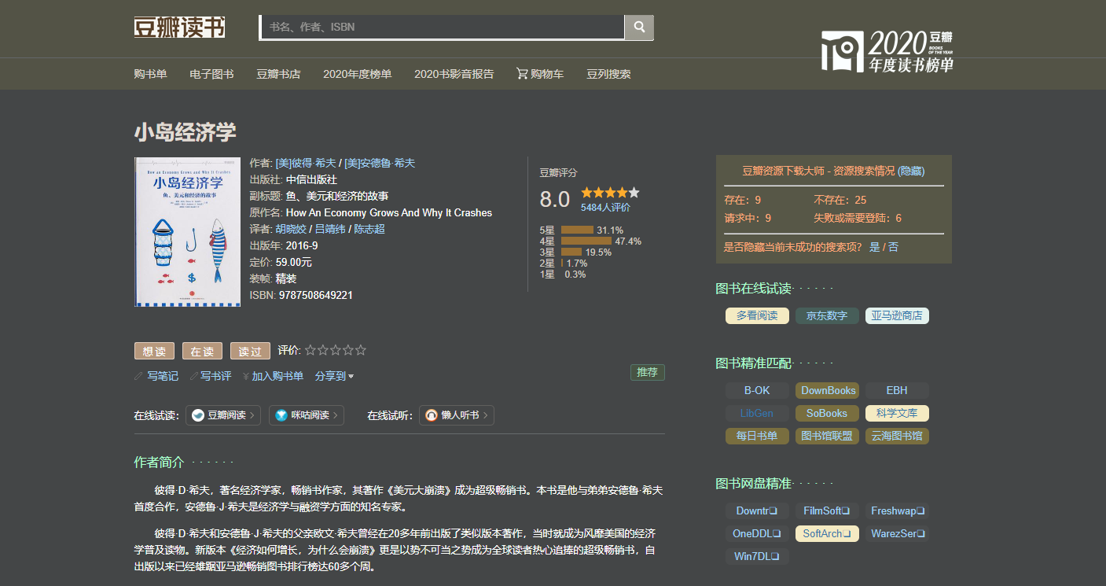Open the LibGen source tag

pos(757,413)
